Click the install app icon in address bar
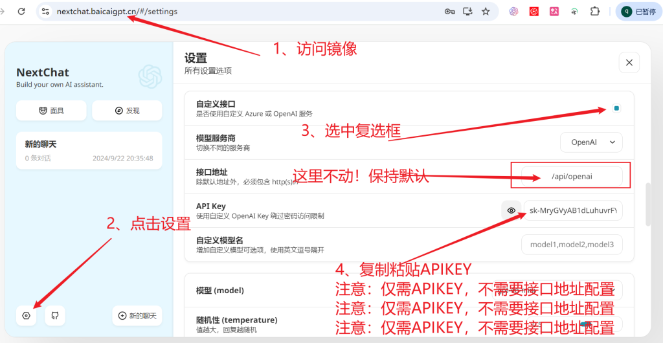The image size is (663, 343). [467, 12]
